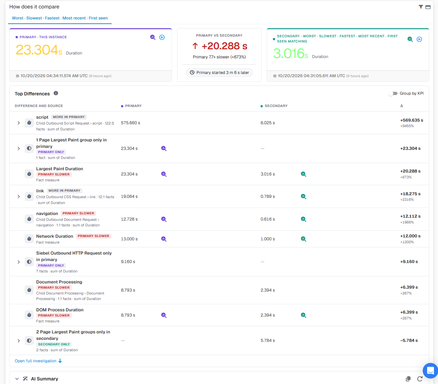This screenshot has height=384, width=438.
Task: Click Open full investigation link
Action: 38,361
